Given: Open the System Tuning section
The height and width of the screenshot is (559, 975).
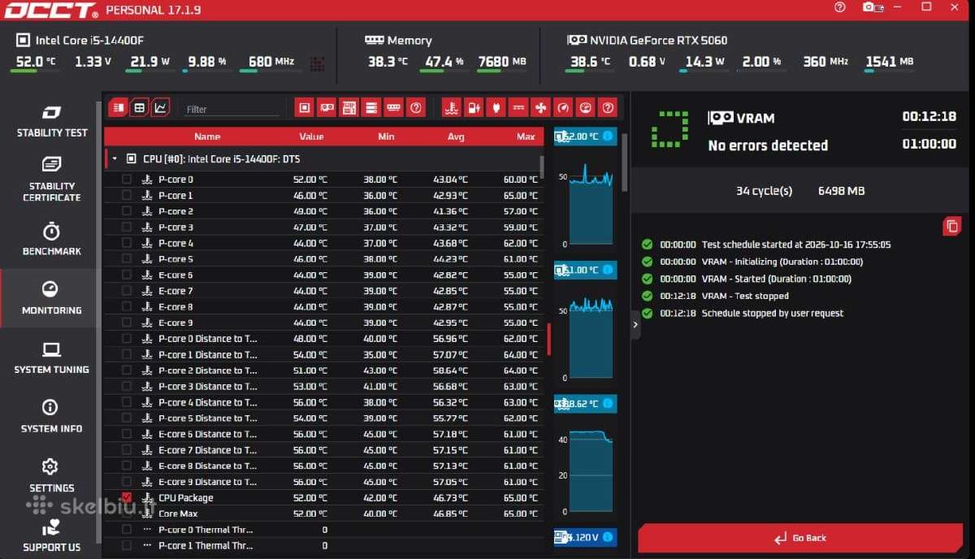Looking at the screenshot, I should [51, 358].
